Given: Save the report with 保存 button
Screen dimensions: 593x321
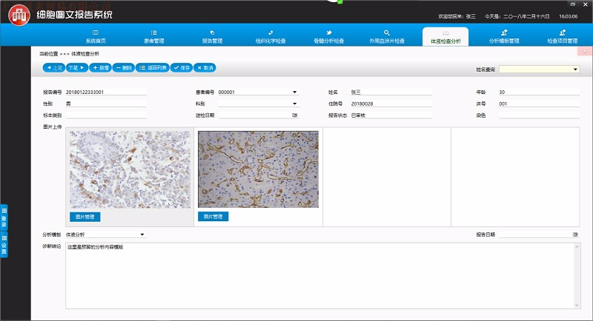Looking at the screenshot, I should point(182,68).
